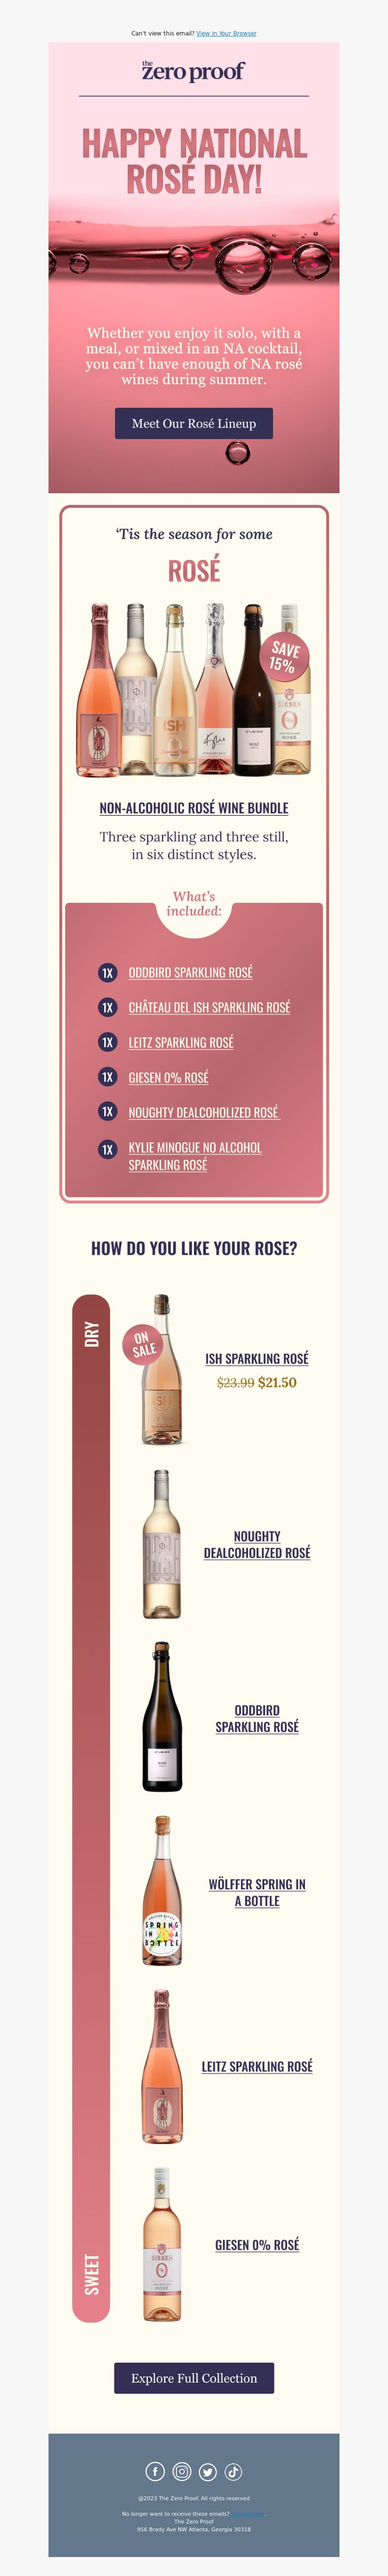This screenshot has height=2576, width=388.
Task: Click the 1X badge beside Oddbird Sparkling Rosé
Action: (108, 973)
